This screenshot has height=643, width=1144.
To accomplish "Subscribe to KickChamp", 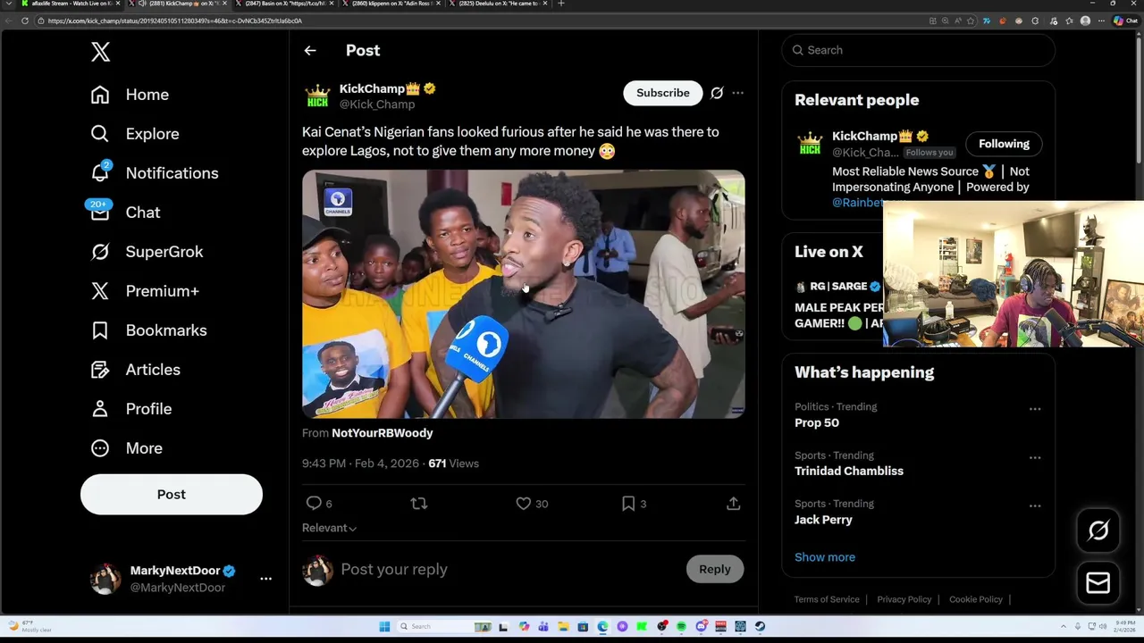I will tap(663, 93).
